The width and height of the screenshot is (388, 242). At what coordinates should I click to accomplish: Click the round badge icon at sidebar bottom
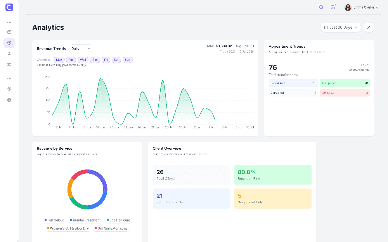[9, 100]
